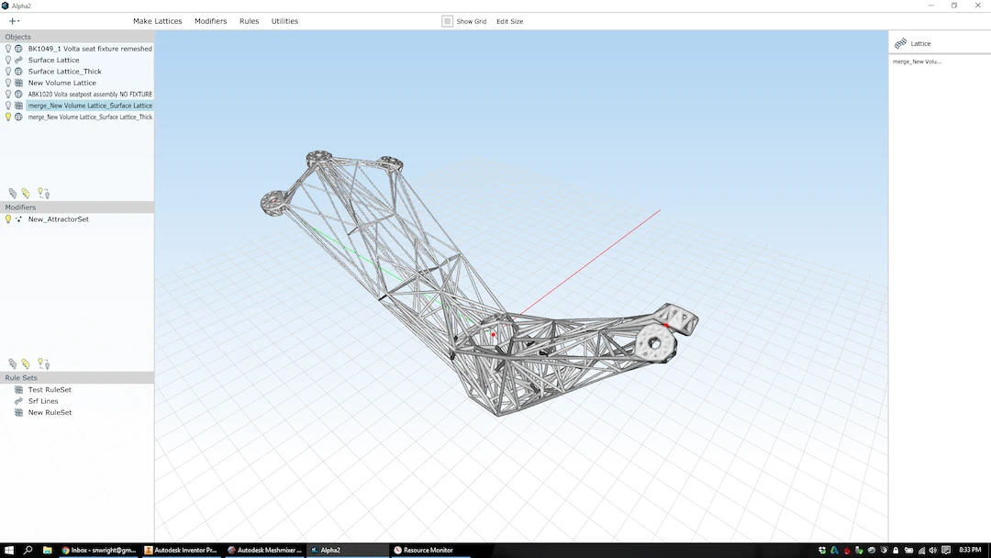This screenshot has width=991, height=558.
Task: Click the Edit Size button
Action: tap(509, 21)
